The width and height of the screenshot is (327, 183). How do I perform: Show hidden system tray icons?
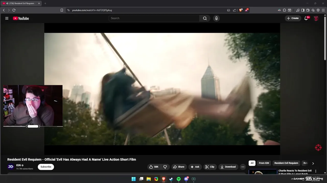coord(292,179)
